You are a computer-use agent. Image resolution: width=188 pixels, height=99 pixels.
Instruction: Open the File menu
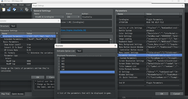[3, 5]
